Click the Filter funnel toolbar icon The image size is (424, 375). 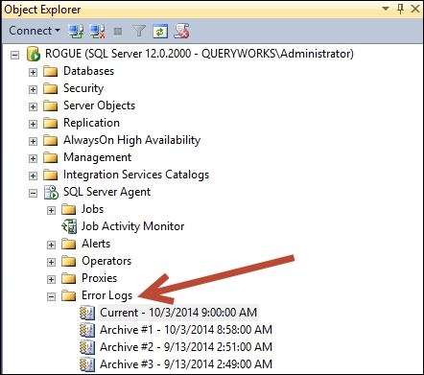(x=139, y=31)
